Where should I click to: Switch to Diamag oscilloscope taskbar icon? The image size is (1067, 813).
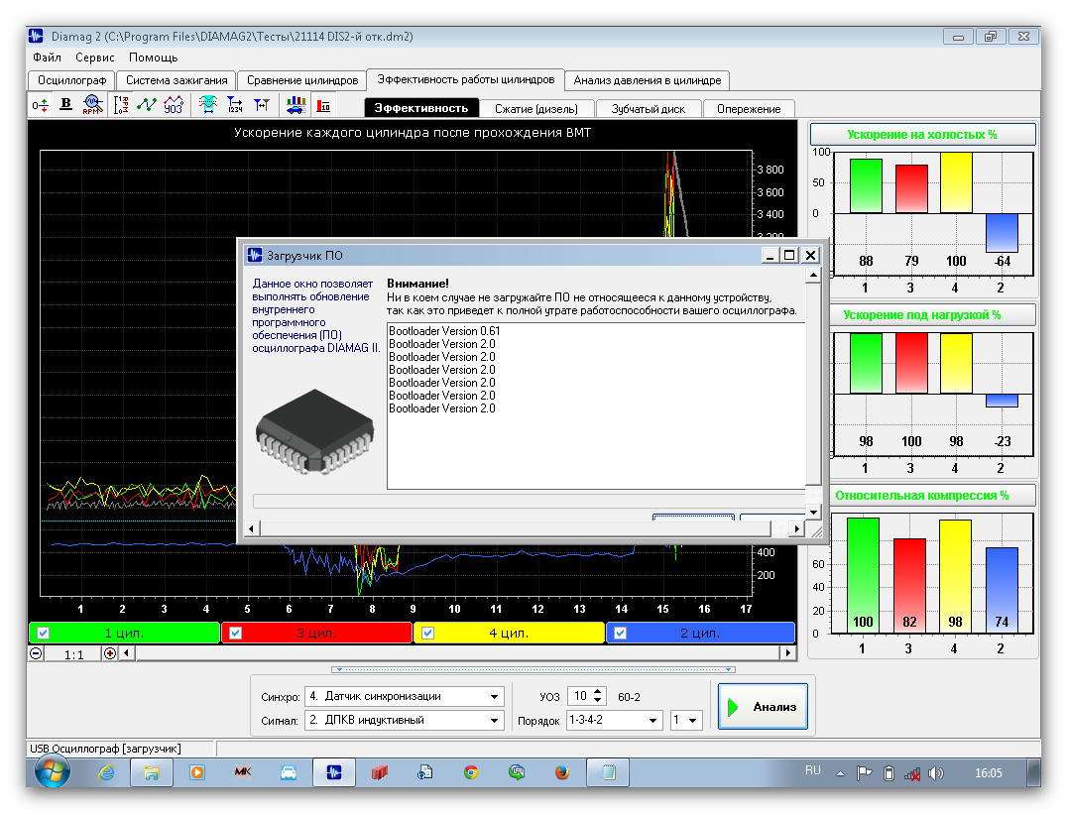[x=333, y=773]
